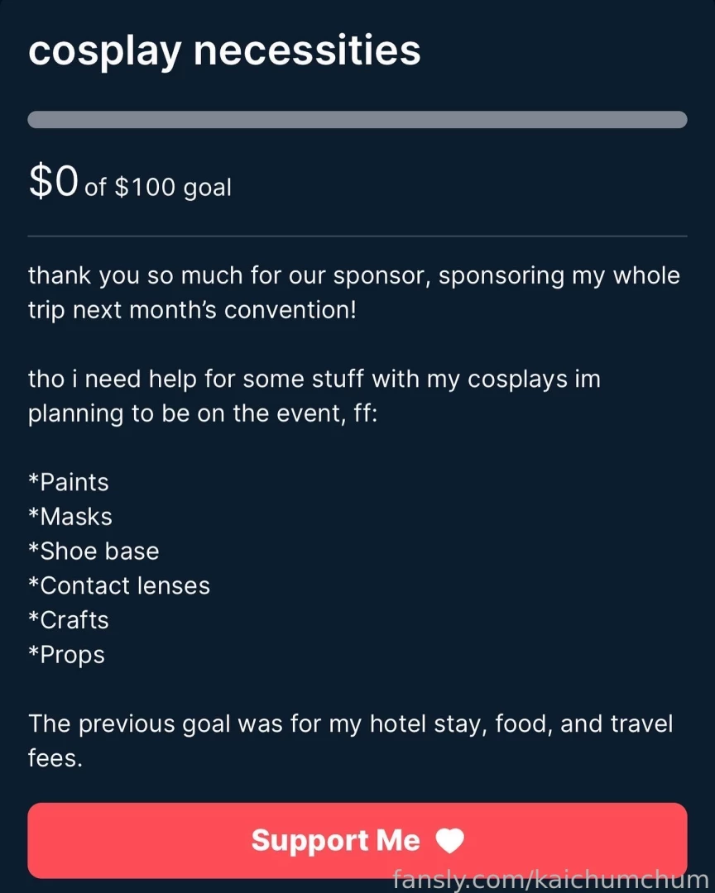This screenshot has width=715, height=893.
Task: Select the "*Props" list item
Action: point(66,655)
